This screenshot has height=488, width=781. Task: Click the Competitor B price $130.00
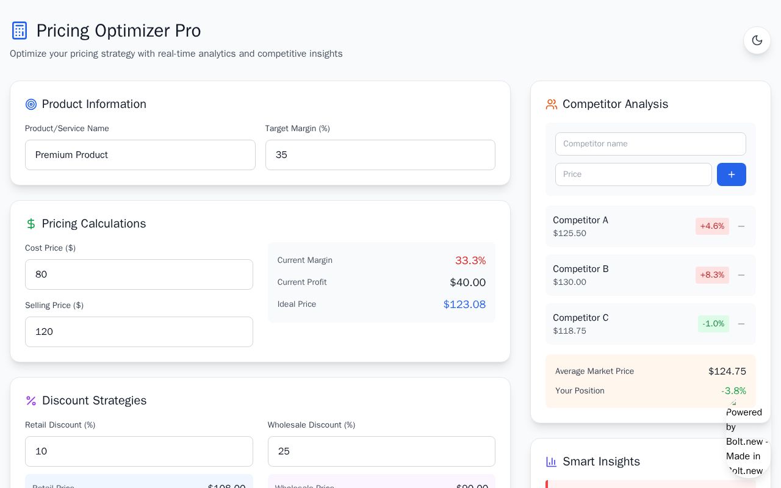569,282
